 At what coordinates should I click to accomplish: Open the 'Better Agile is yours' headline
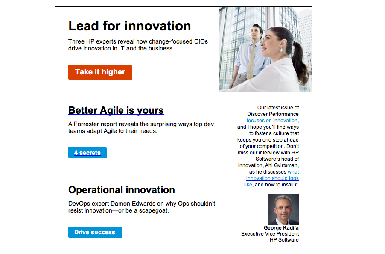[x=116, y=110]
